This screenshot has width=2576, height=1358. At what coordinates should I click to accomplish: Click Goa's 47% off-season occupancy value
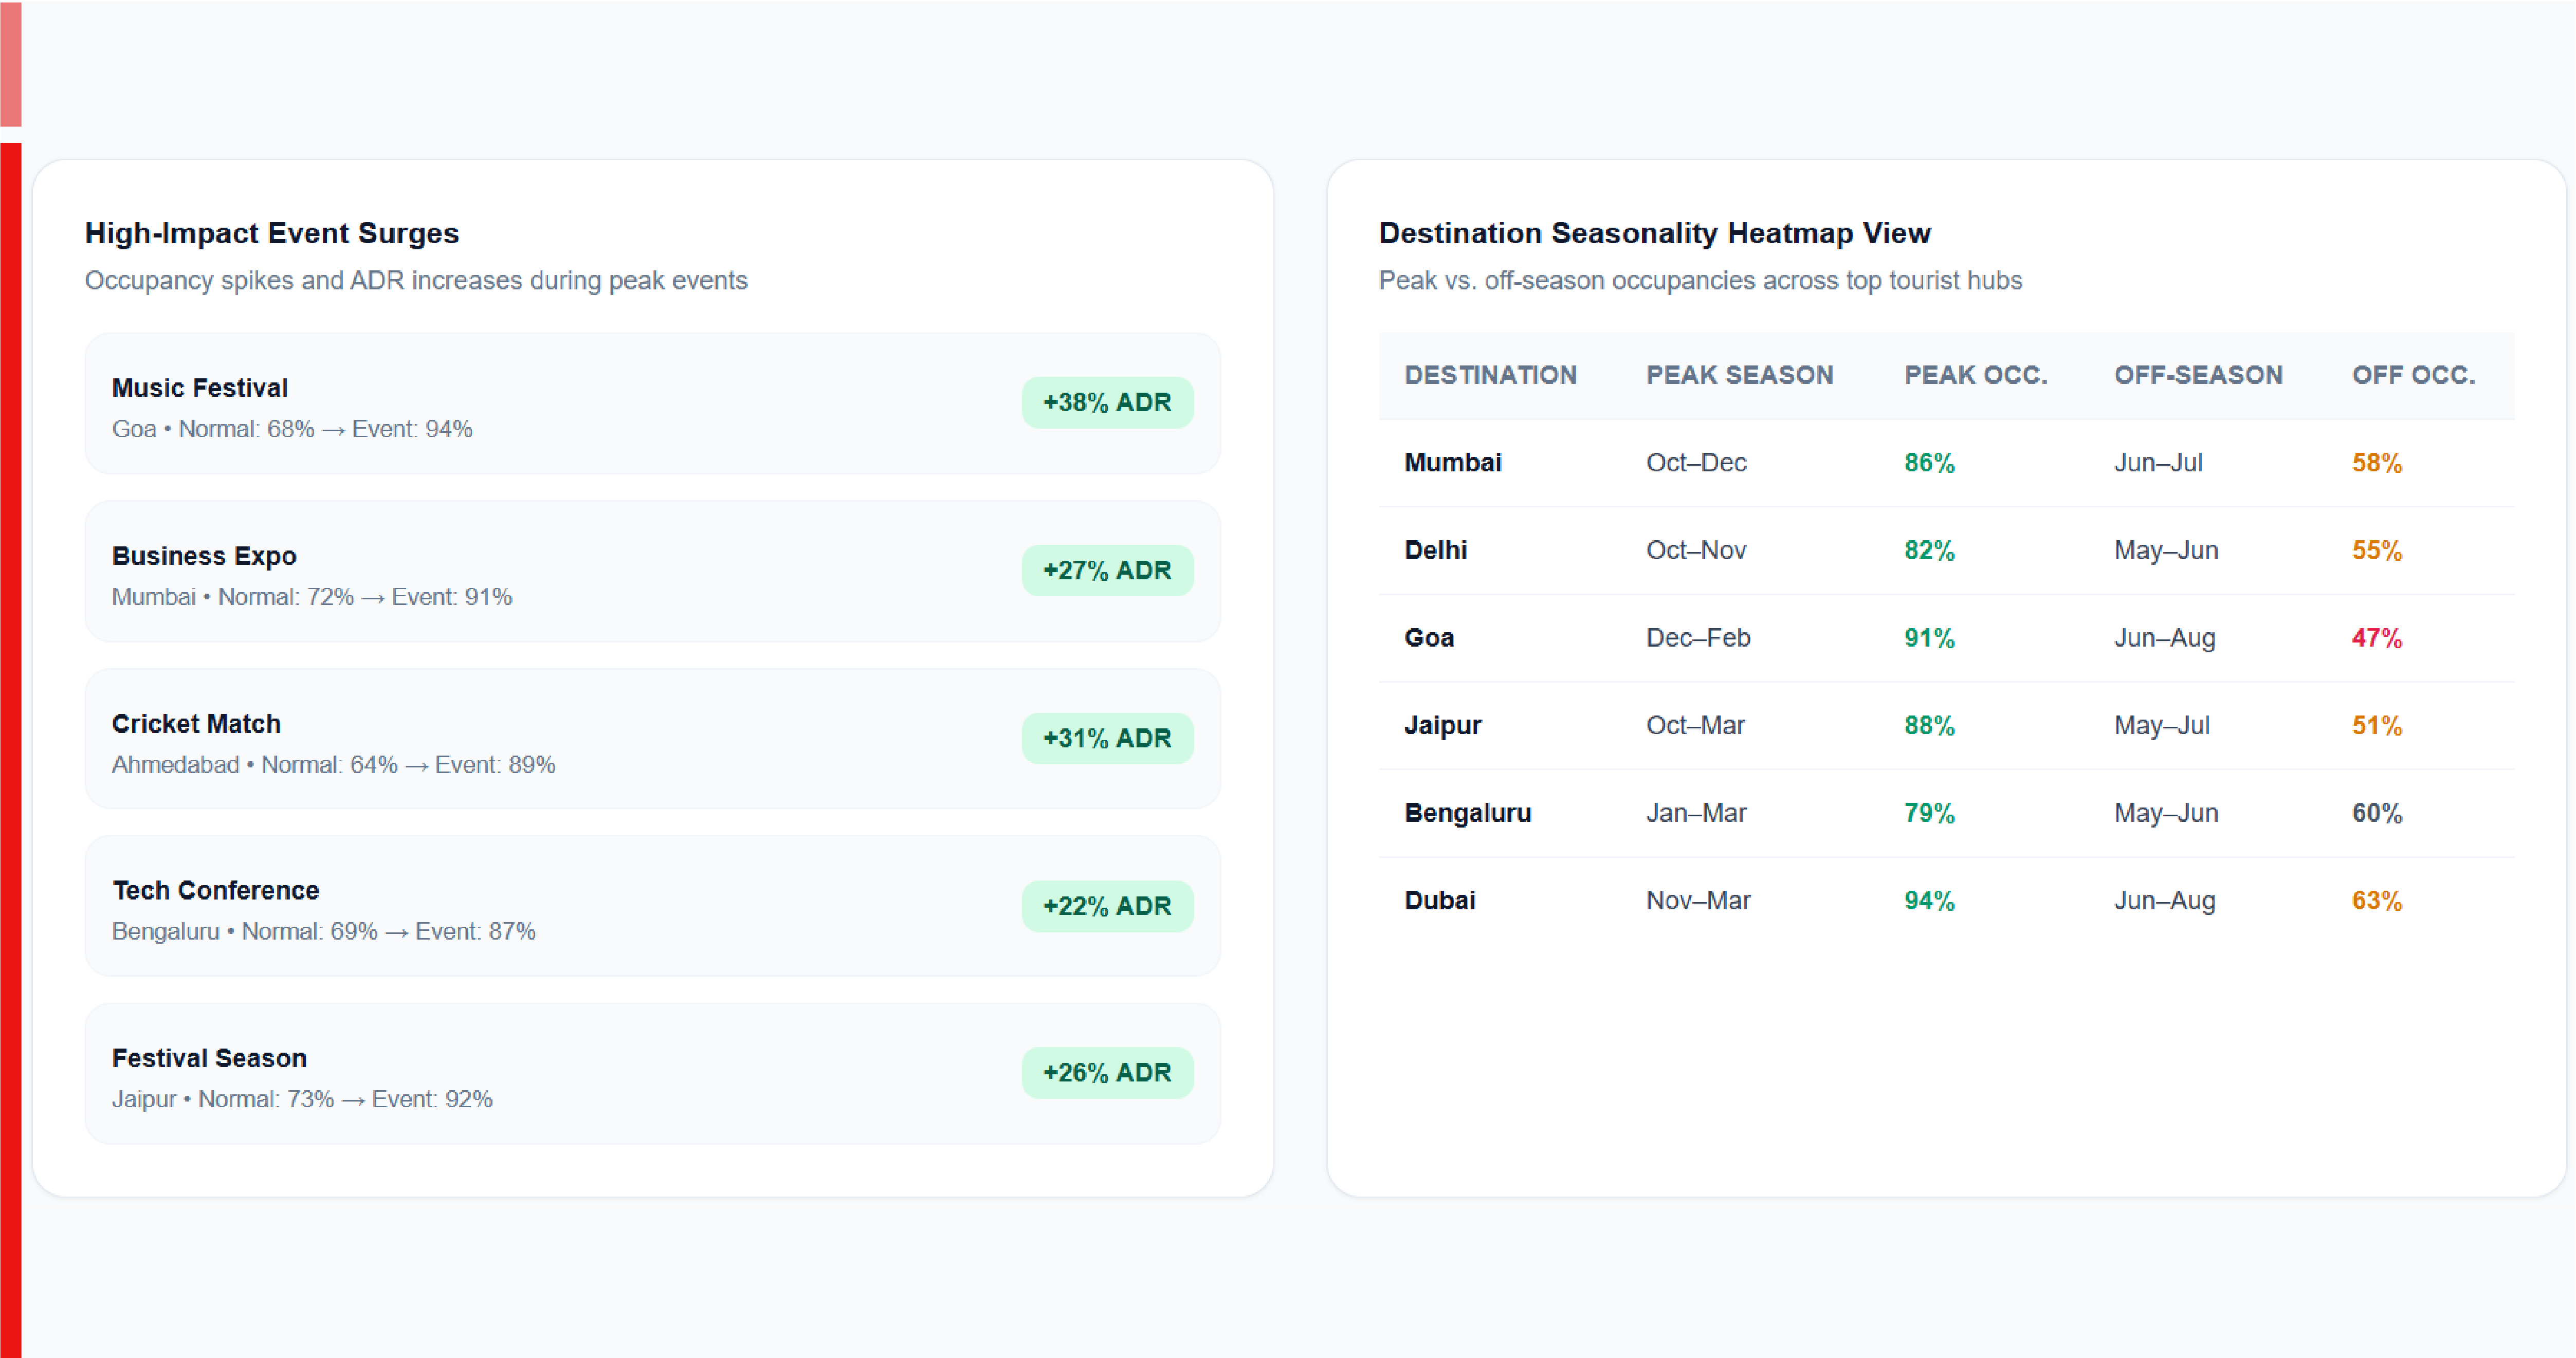(x=2377, y=638)
